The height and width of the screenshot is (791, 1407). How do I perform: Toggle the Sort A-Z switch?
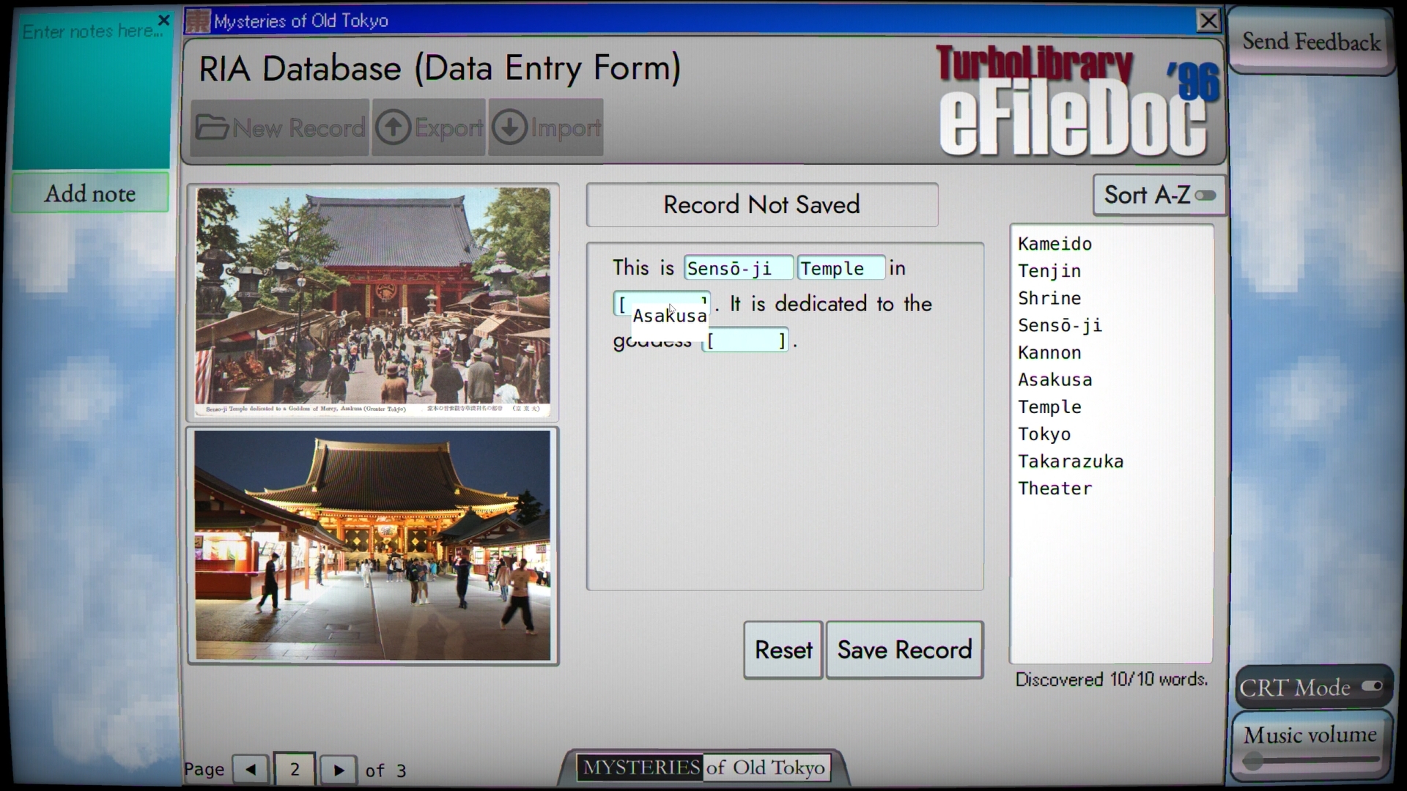click(1205, 196)
